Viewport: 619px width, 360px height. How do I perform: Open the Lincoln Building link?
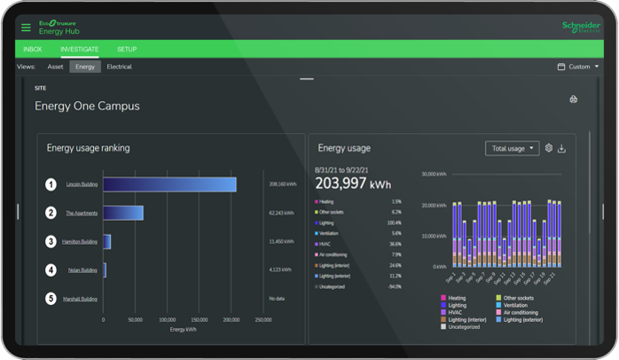click(x=82, y=184)
